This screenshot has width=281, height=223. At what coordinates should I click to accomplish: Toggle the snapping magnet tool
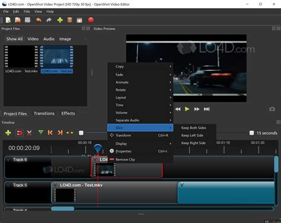[x=20, y=133]
